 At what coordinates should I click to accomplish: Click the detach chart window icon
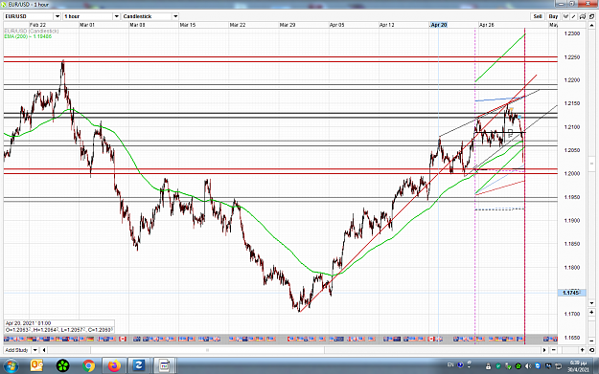click(591, 16)
